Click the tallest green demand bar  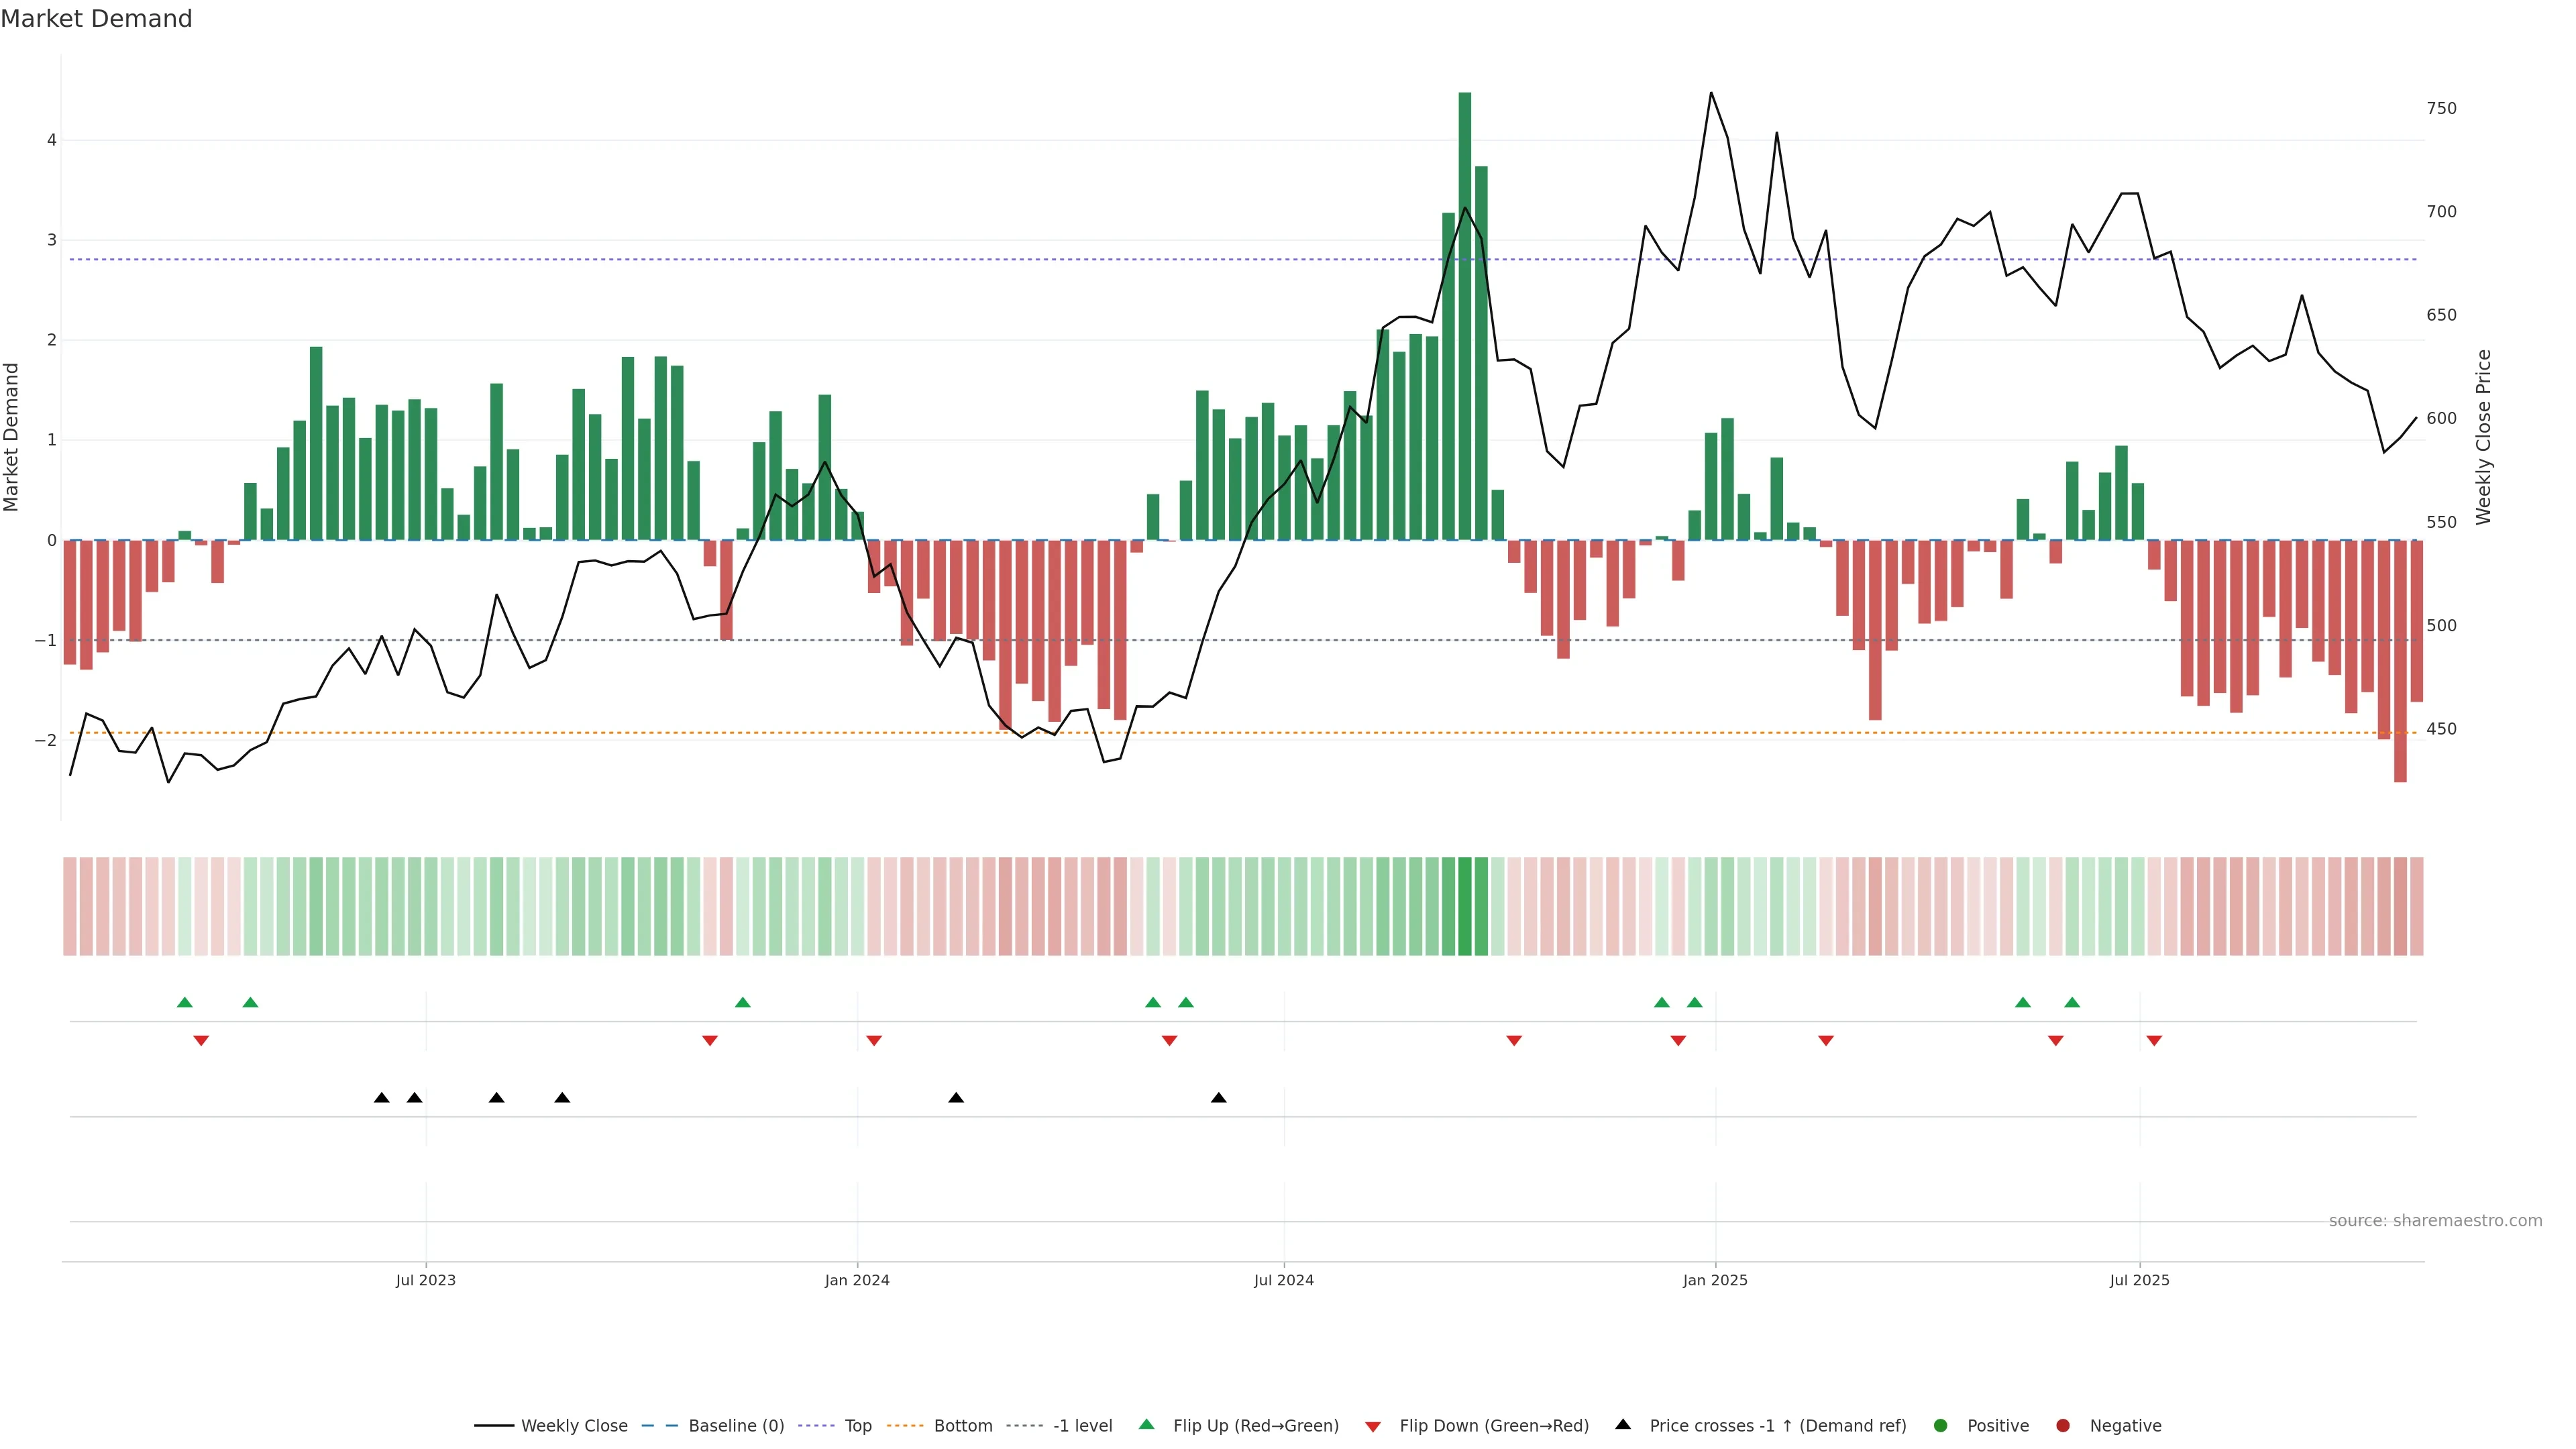click(1465, 315)
